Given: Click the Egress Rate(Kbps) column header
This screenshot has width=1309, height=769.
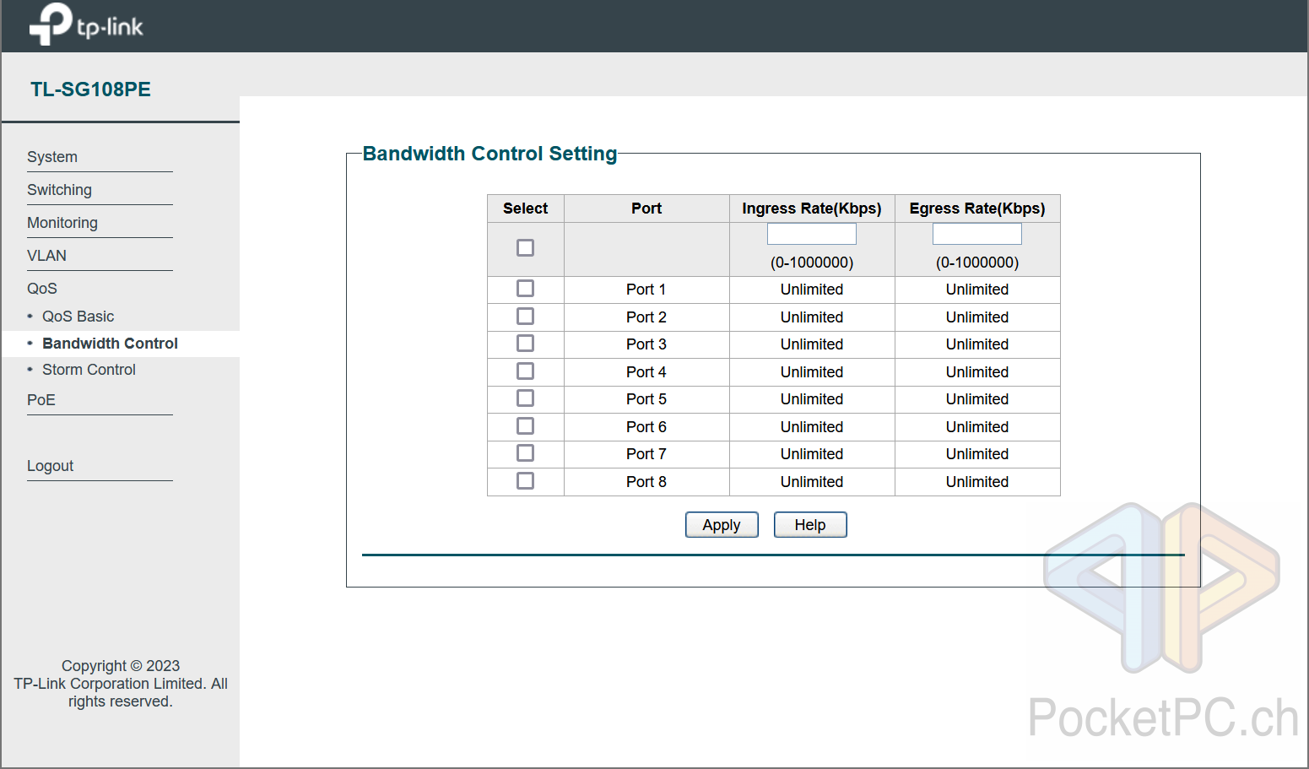Looking at the screenshot, I should click(x=977, y=208).
